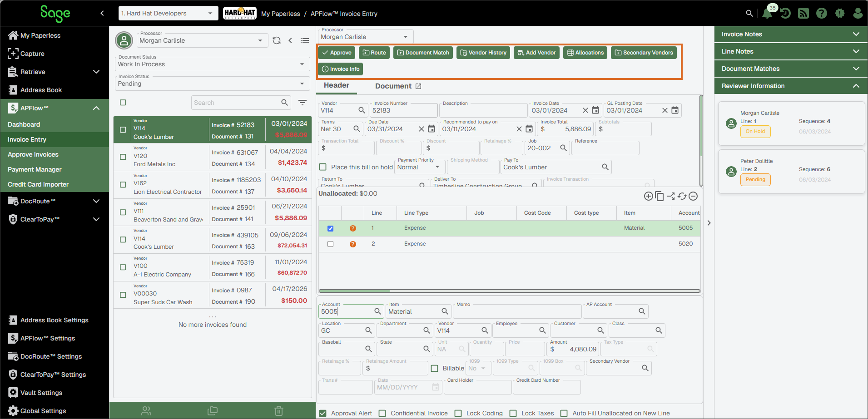868x419 pixels.
Task: Open the history clock icon
Action: 785,13
